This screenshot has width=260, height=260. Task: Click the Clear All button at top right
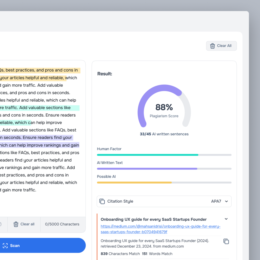(221, 46)
